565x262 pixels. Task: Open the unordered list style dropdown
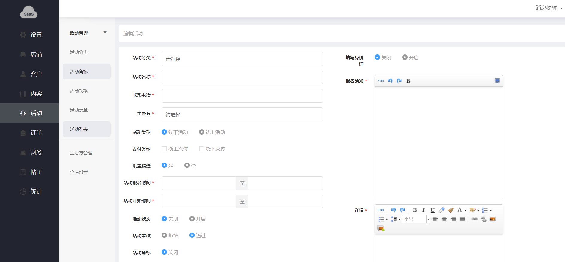(387, 219)
